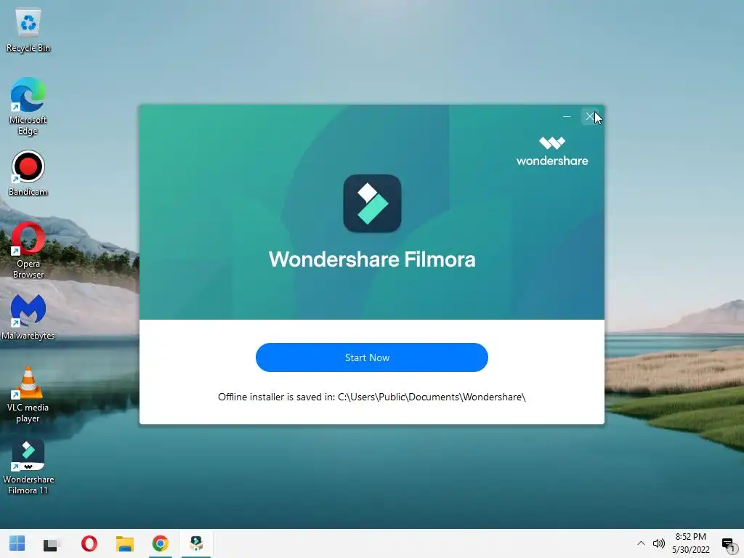The width and height of the screenshot is (744, 558).
Task: Click the Start Now button
Action: (x=371, y=357)
